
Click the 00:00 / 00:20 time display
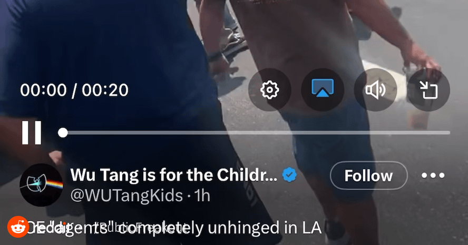(x=74, y=90)
